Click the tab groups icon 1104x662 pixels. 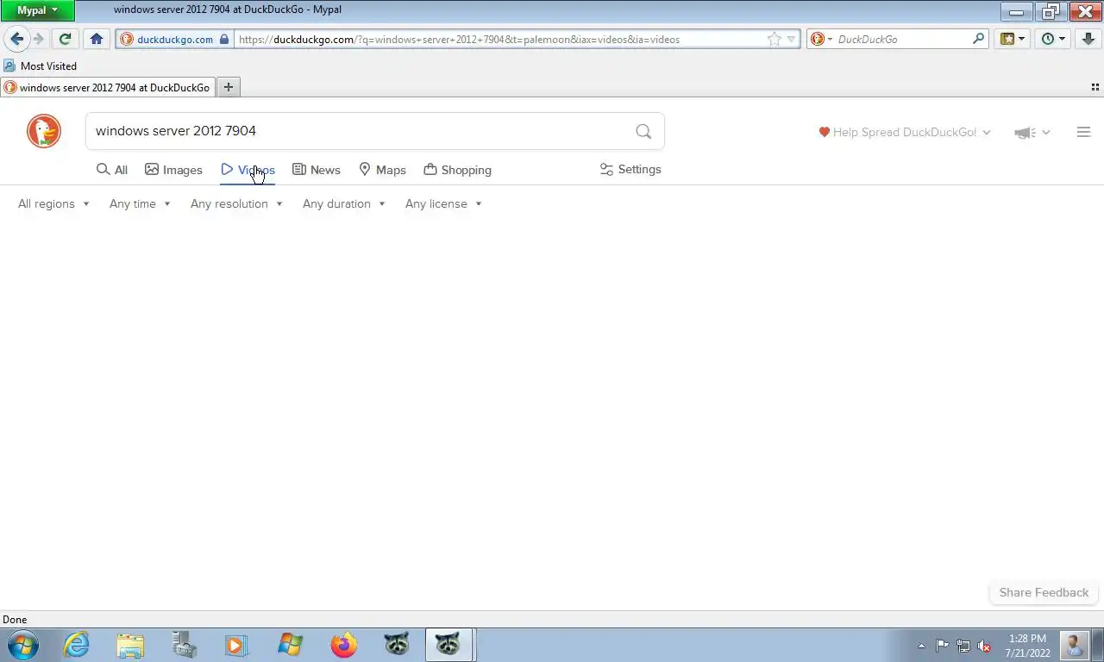(x=1095, y=87)
